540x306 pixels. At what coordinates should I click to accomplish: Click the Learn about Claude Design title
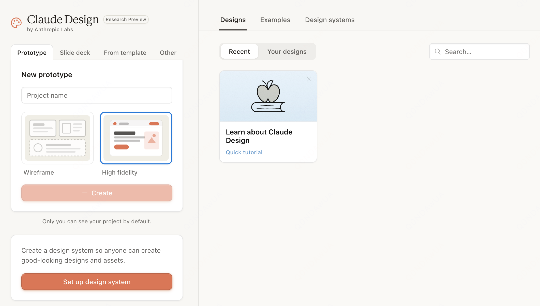click(x=259, y=136)
